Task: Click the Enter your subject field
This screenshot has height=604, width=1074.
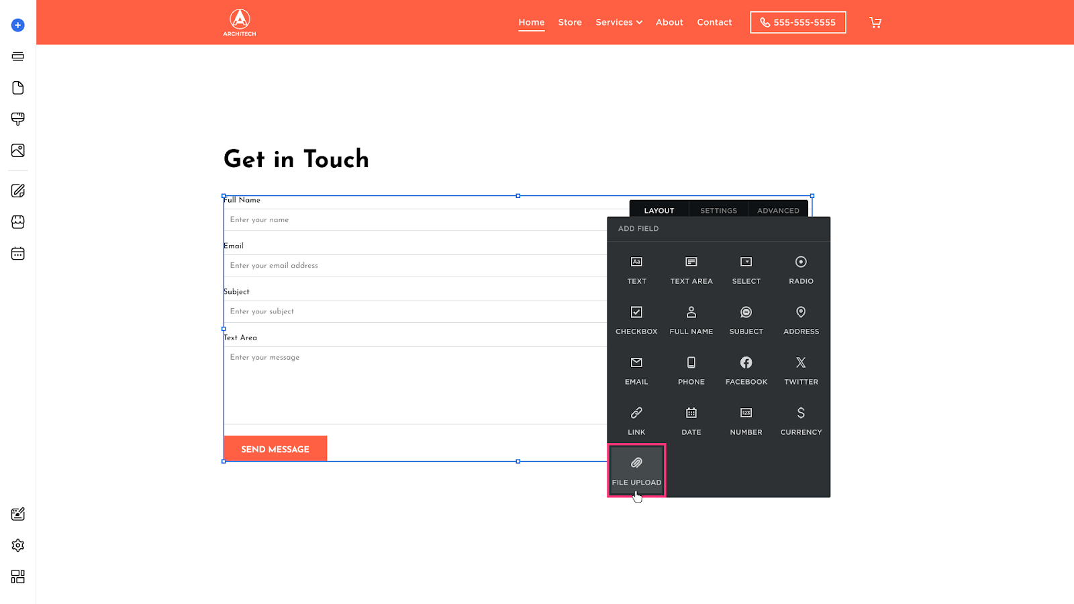Action: 416,311
